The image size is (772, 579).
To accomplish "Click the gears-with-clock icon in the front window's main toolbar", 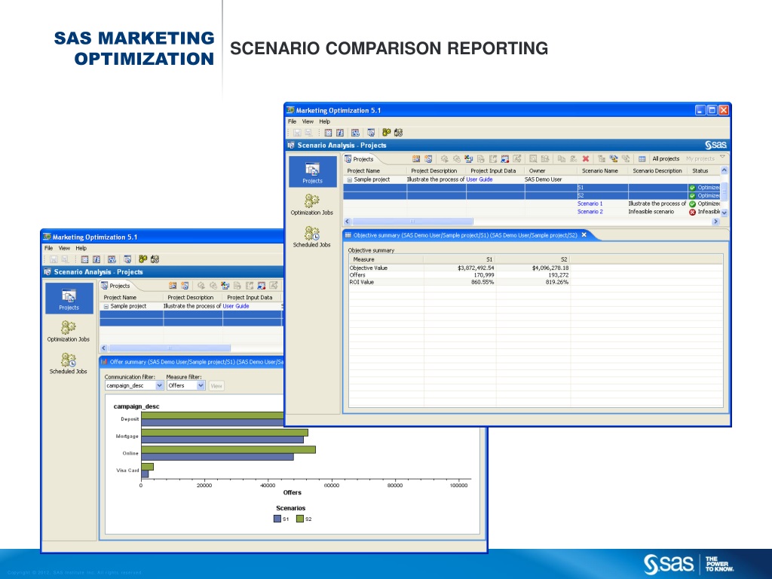I will (398, 133).
